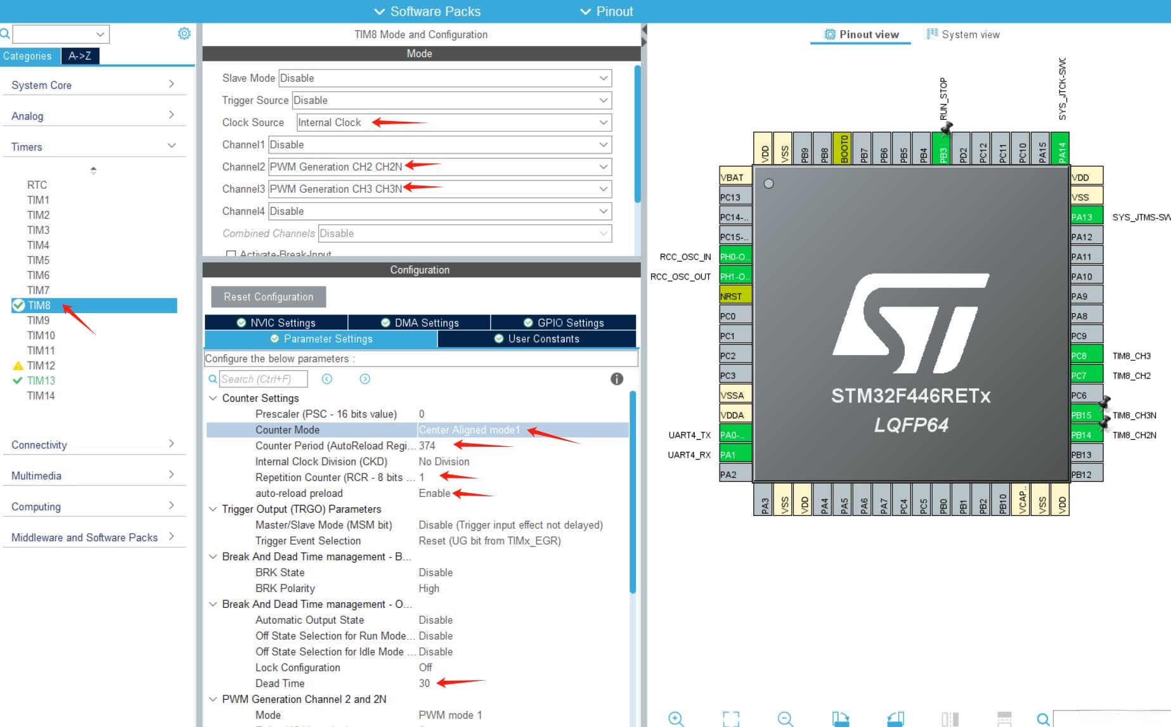The image size is (1171, 727).
Task: Click the auto-reload preload Enable value
Action: pos(434,493)
